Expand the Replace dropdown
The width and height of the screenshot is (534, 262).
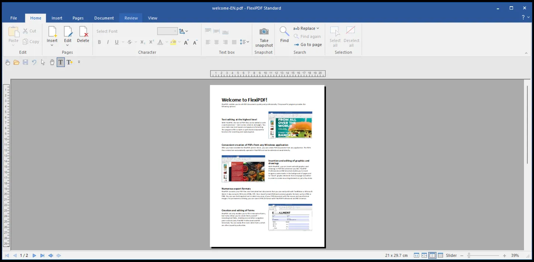pyautogui.click(x=318, y=28)
